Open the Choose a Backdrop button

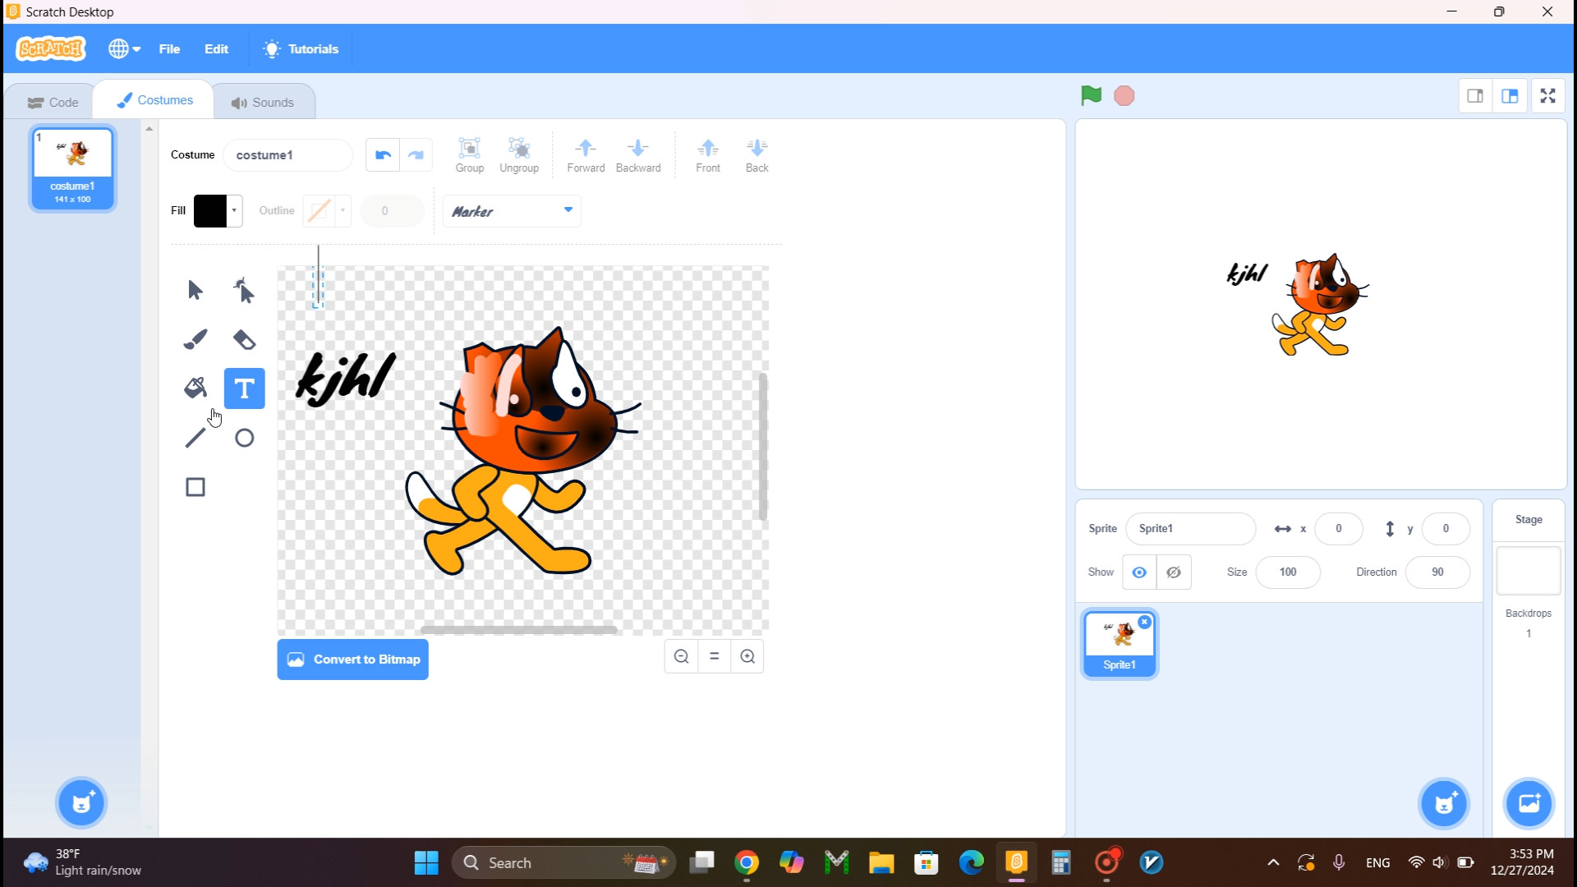pyautogui.click(x=1529, y=802)
